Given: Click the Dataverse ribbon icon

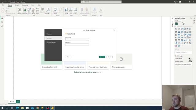Looking at the screenshot, I should [x=42, y=10].
